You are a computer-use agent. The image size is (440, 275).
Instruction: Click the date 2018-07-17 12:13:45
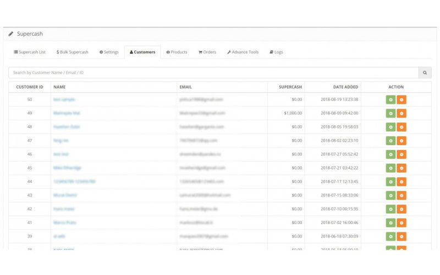[x=339, y=182]
